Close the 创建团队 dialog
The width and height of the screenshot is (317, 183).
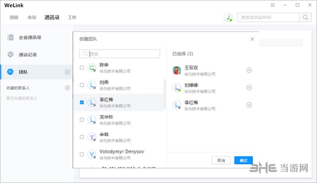tap(252, 39)
